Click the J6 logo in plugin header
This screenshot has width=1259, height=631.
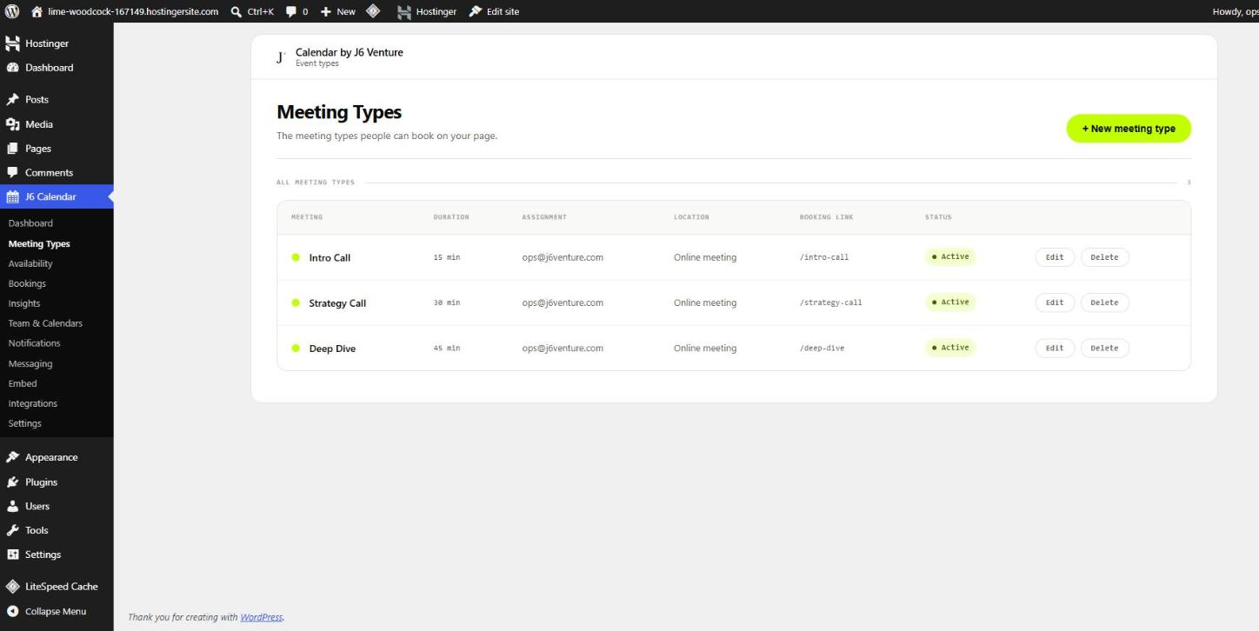tap(280, 57)
